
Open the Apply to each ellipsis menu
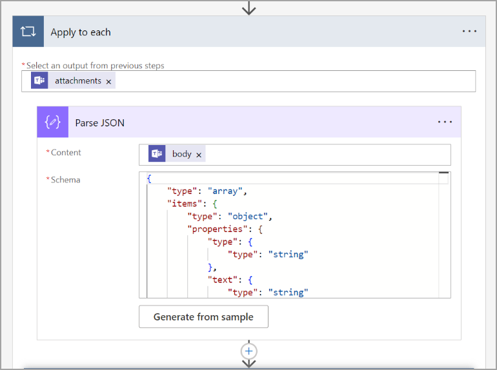coord(469,32)
